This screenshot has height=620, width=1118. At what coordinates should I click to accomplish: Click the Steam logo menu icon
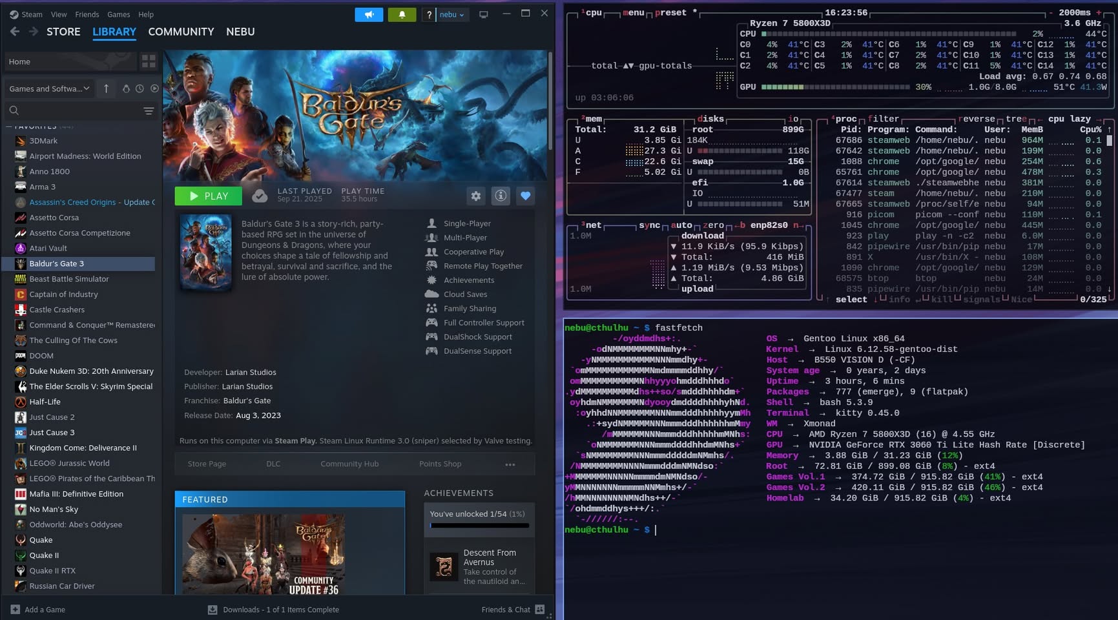14,14
